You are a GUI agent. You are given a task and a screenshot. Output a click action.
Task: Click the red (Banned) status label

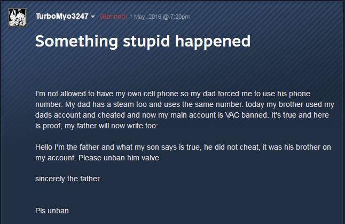114,17
